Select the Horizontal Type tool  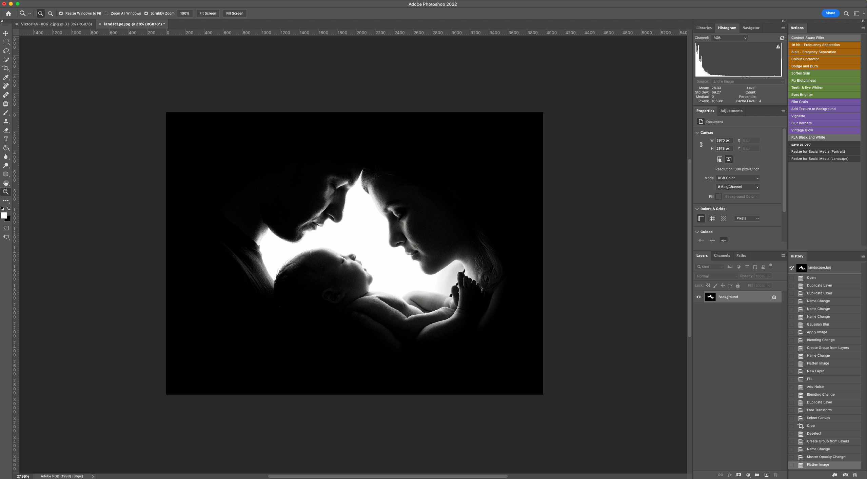[6, 139]
